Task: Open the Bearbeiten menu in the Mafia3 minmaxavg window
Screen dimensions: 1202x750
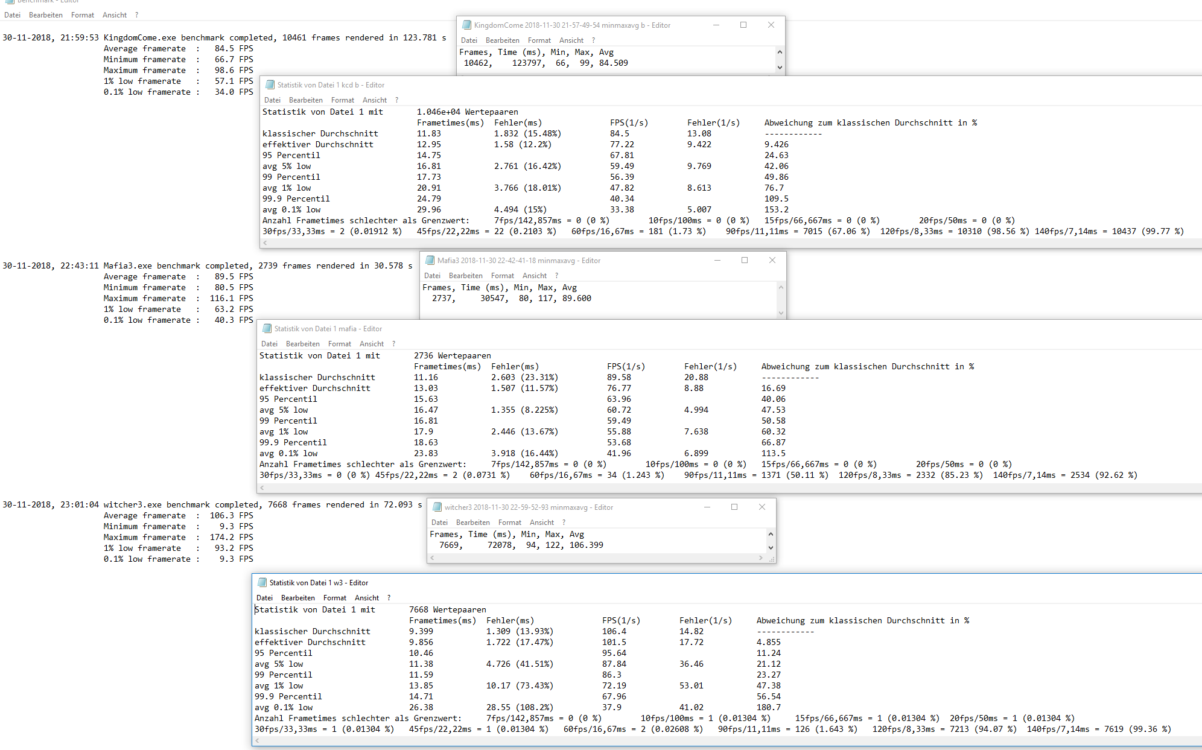Action: [465, 276]
